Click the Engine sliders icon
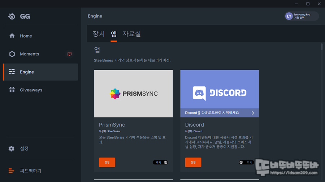The image size is (325, 182). 12,72
